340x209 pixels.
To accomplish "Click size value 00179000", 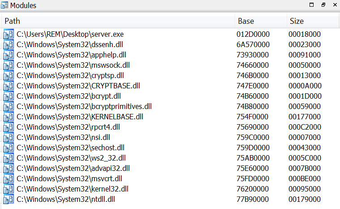I will 305,199.
